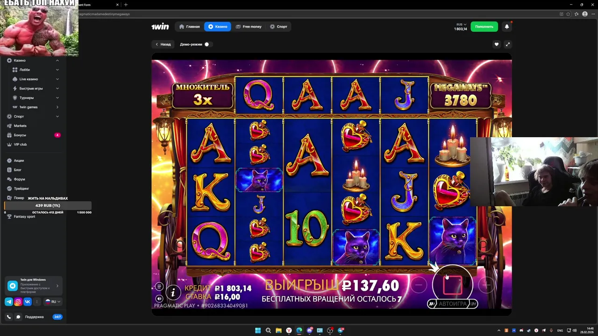This screenshot has width=598, height=336.
Task: Open the RUB balance dropdown
Action: [461, 27]
